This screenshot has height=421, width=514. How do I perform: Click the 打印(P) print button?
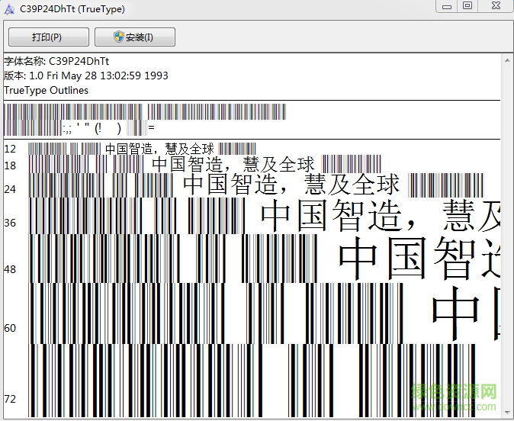click(x=49, y=37)
